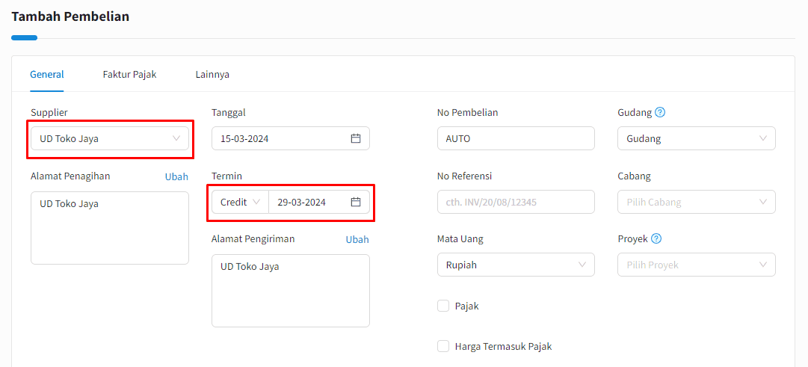Click the No Pembelian AUTO field

(x=516, y=139)
